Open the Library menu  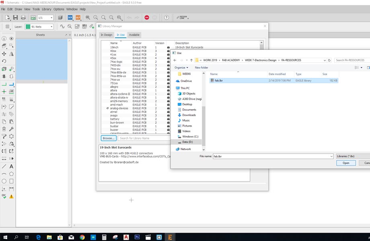click(x=47, y=9)
